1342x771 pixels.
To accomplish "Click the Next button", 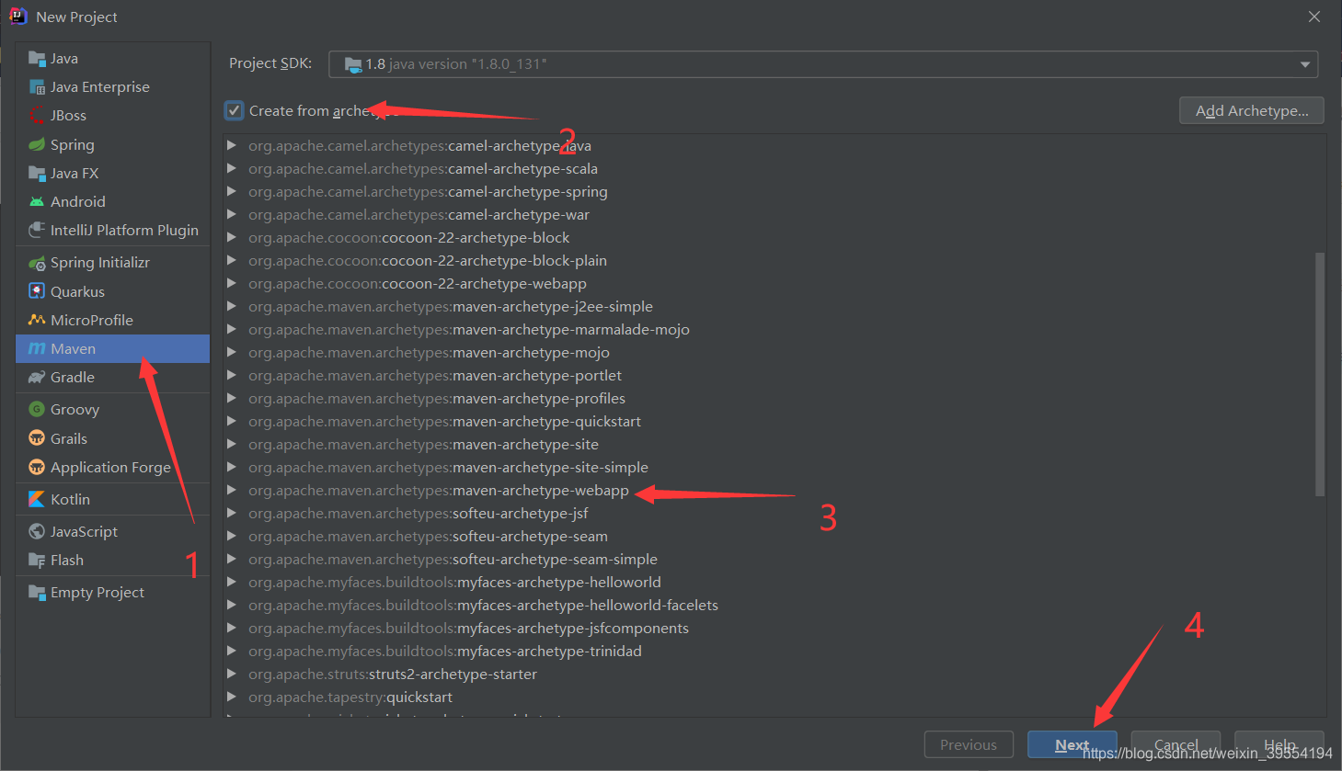I will pyautogui.click(x=1072, y=744).
